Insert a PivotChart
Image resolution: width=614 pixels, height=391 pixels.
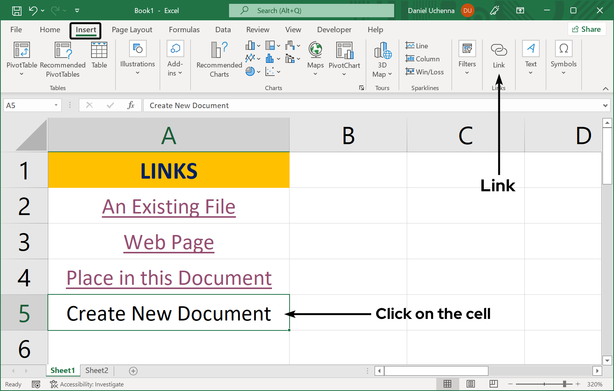[344, 58]
